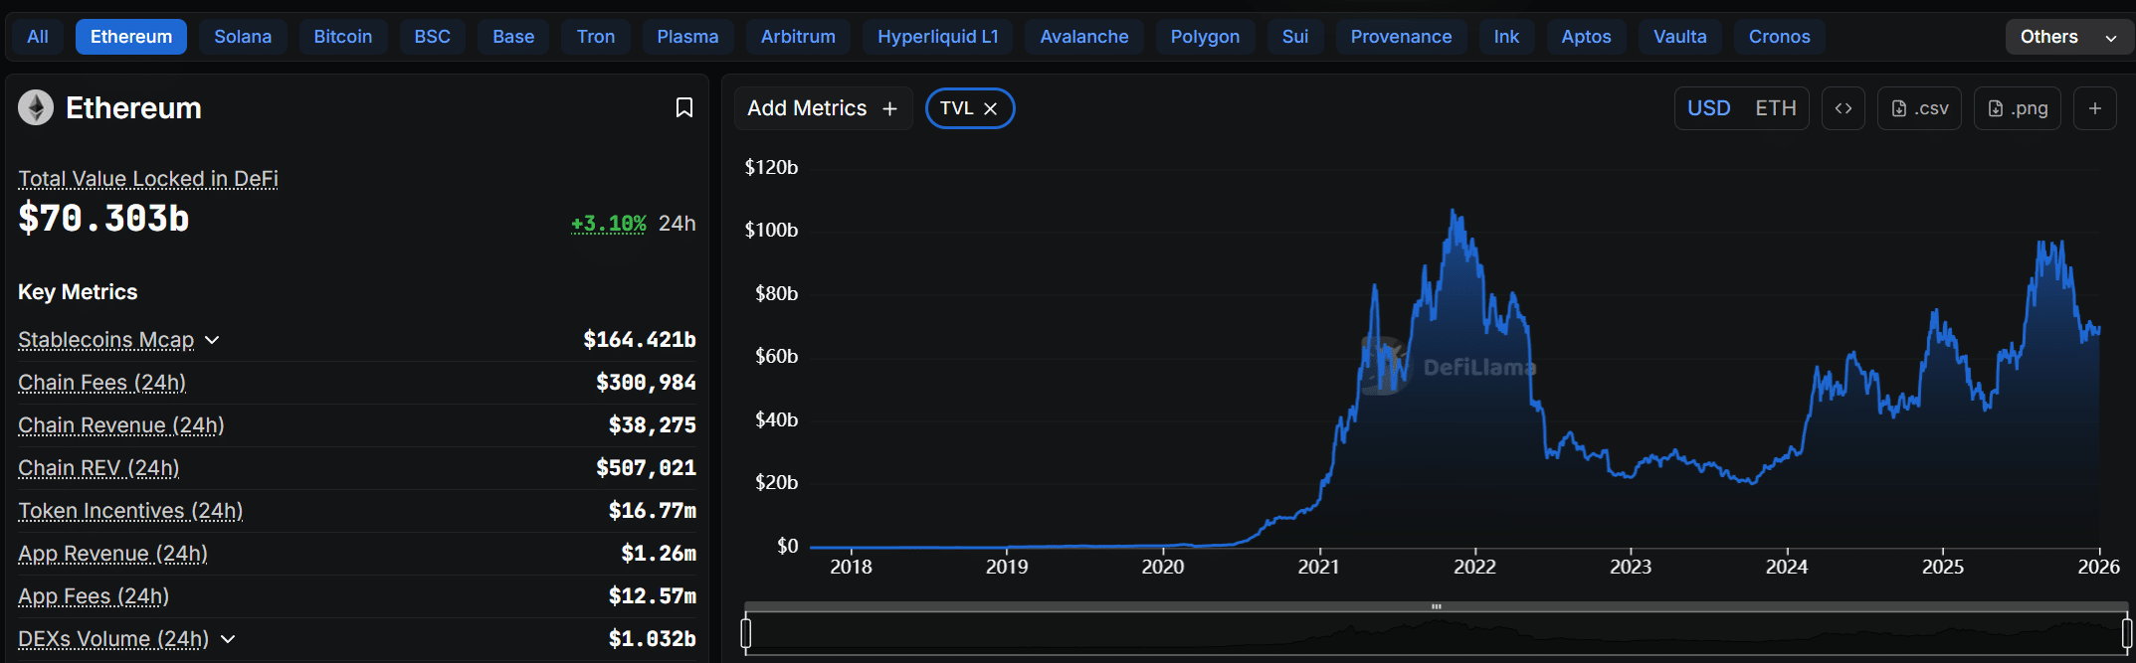This screenshot has width=2136, height=663.
Task: Download chart data as .csv
Action: pyautogui.click(x=1919, y=108)
